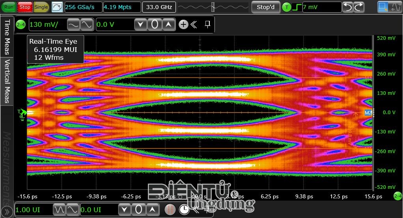Compress horizontal scale with narrow-wave button
The image size is (403, 218).
click(x=59, y=210)
